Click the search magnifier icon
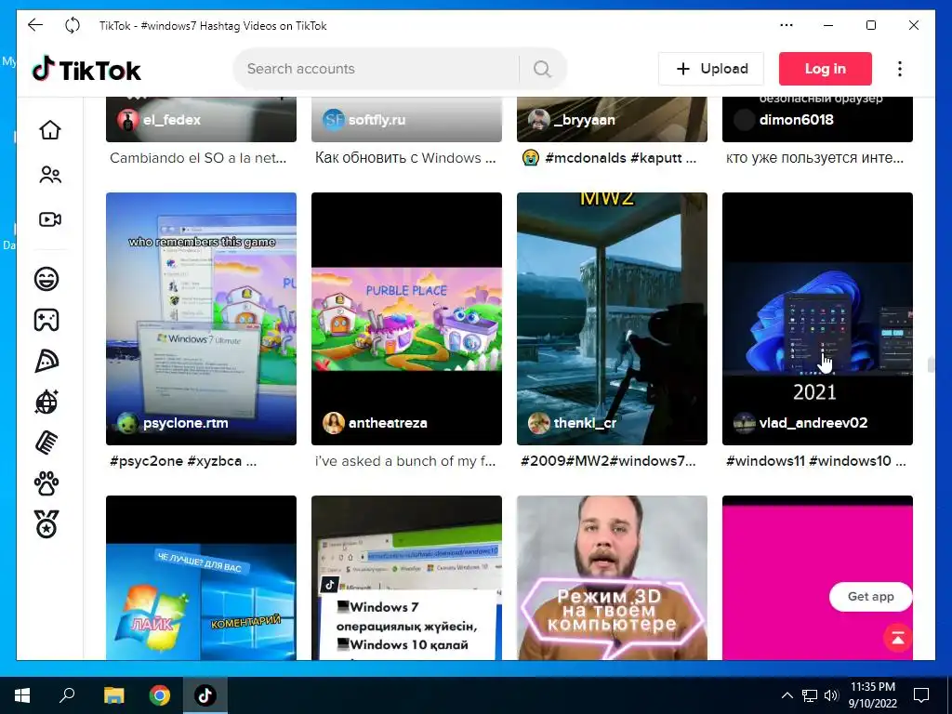This screenshot has height=714, width=952. coord(542,69)
